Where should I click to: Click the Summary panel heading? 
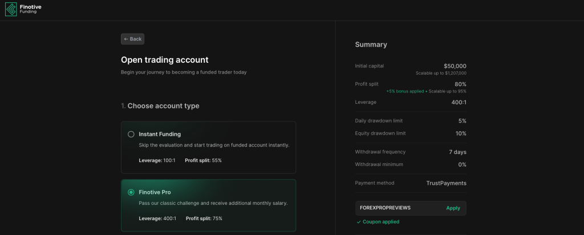[371, 44]
